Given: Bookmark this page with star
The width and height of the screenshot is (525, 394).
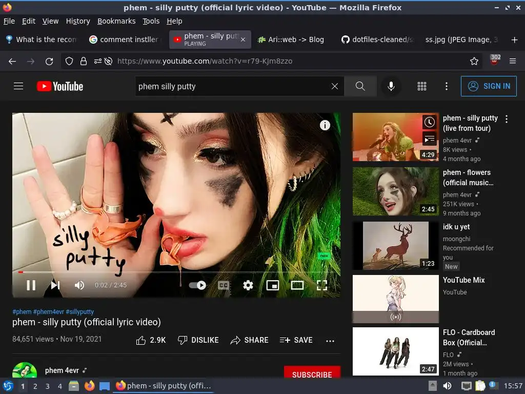Looking at the screenshot, I should pos(474,61).
